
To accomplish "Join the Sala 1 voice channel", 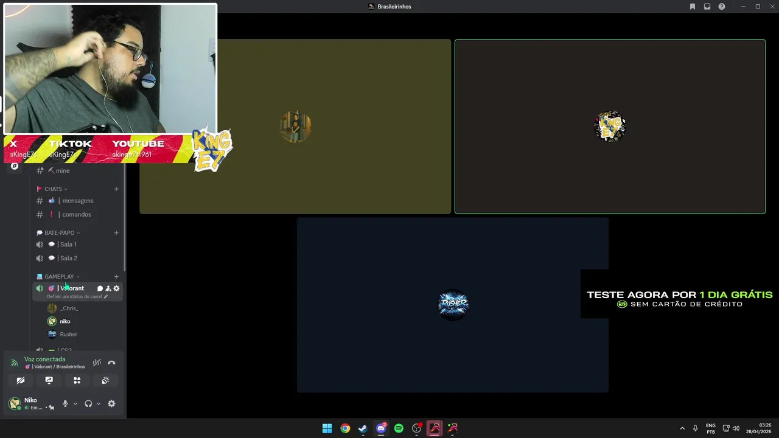I will [77, 245].
